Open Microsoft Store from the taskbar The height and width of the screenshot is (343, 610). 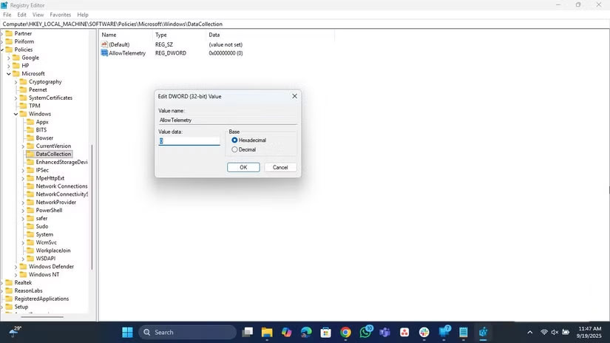(325, 332)
